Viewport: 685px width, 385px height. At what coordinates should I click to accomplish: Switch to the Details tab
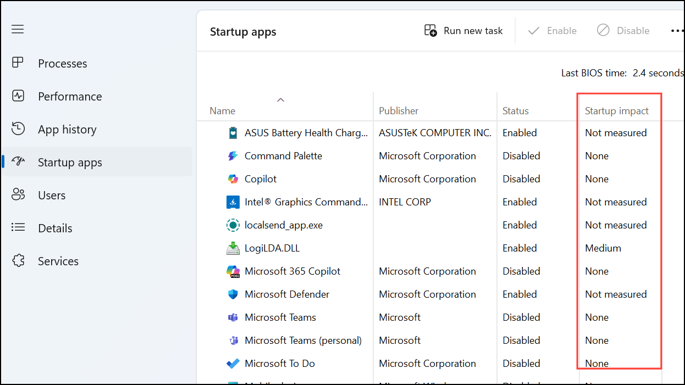[x=97, y=228]
